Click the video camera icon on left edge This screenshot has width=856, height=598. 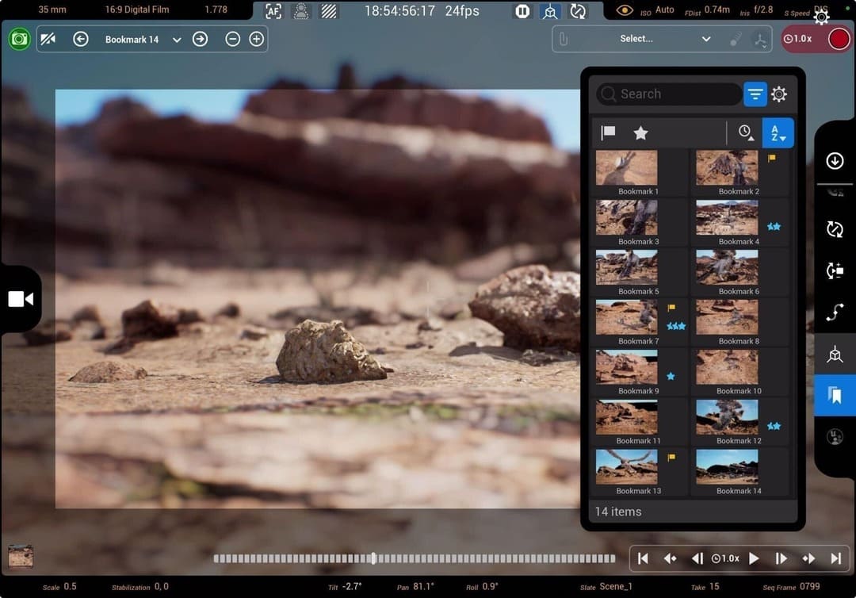point(21,298)
